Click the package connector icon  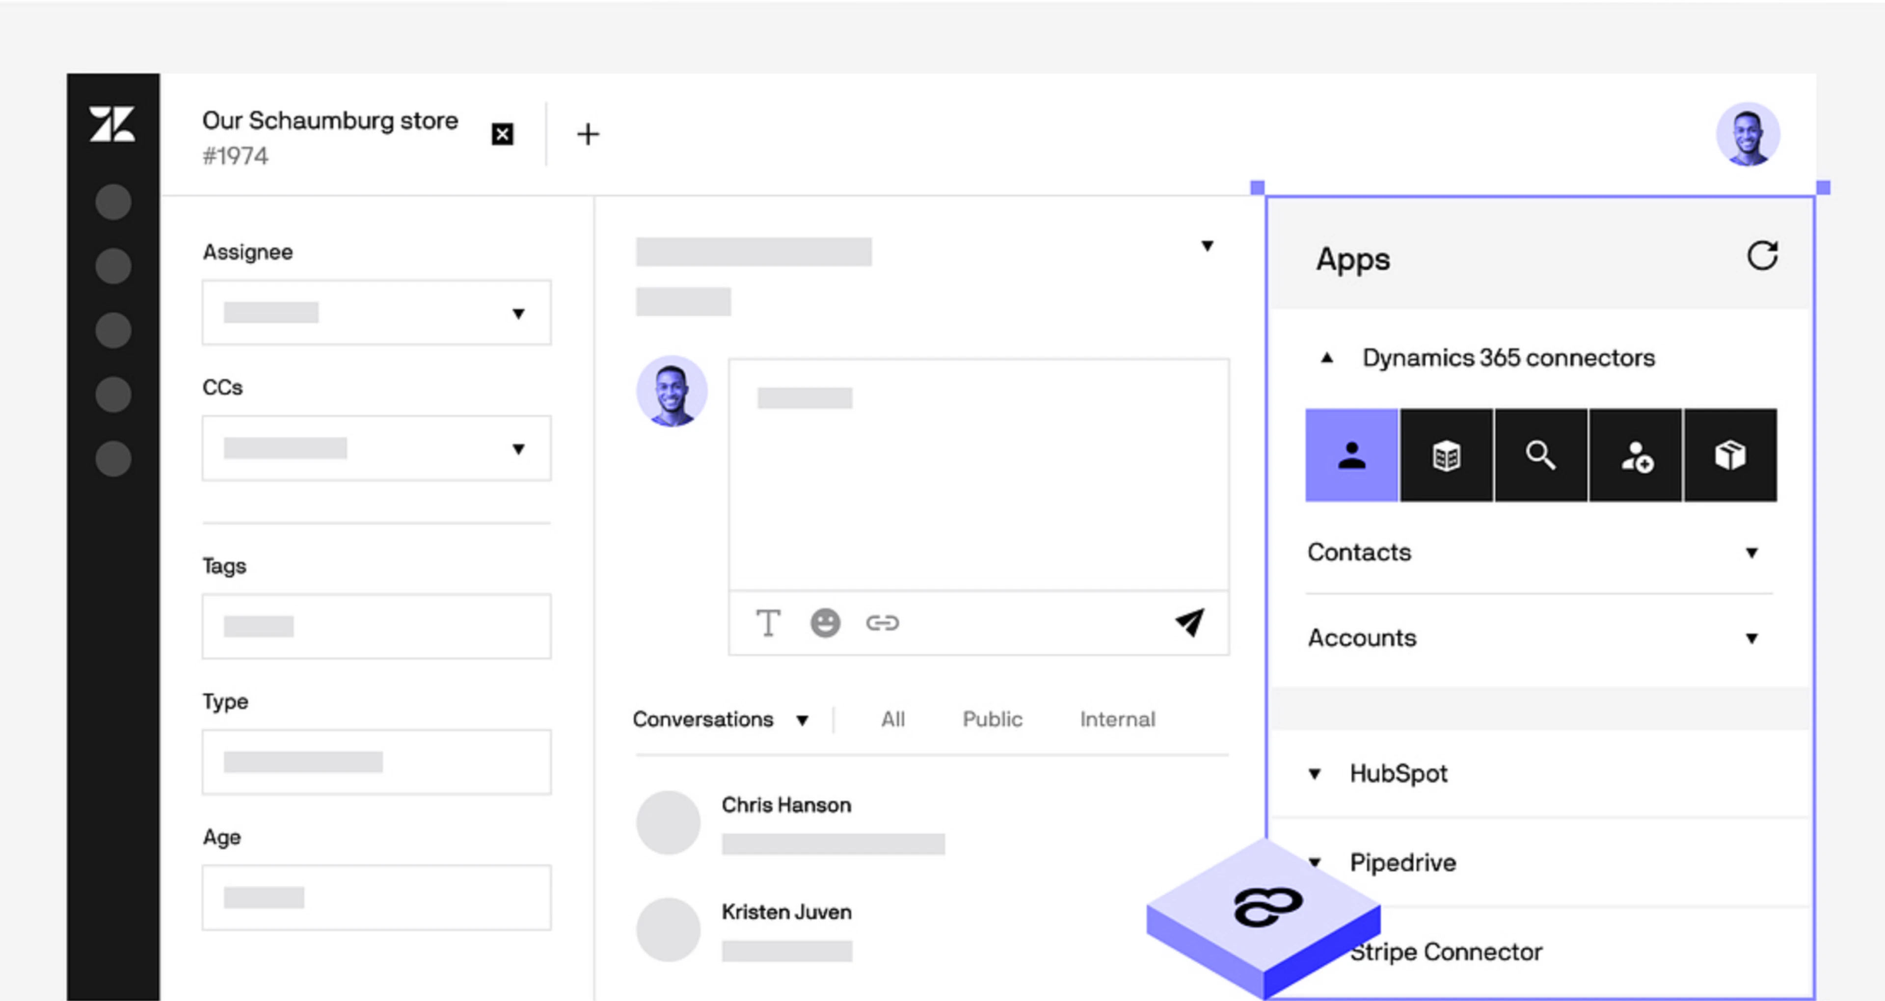coord(1730,455)
